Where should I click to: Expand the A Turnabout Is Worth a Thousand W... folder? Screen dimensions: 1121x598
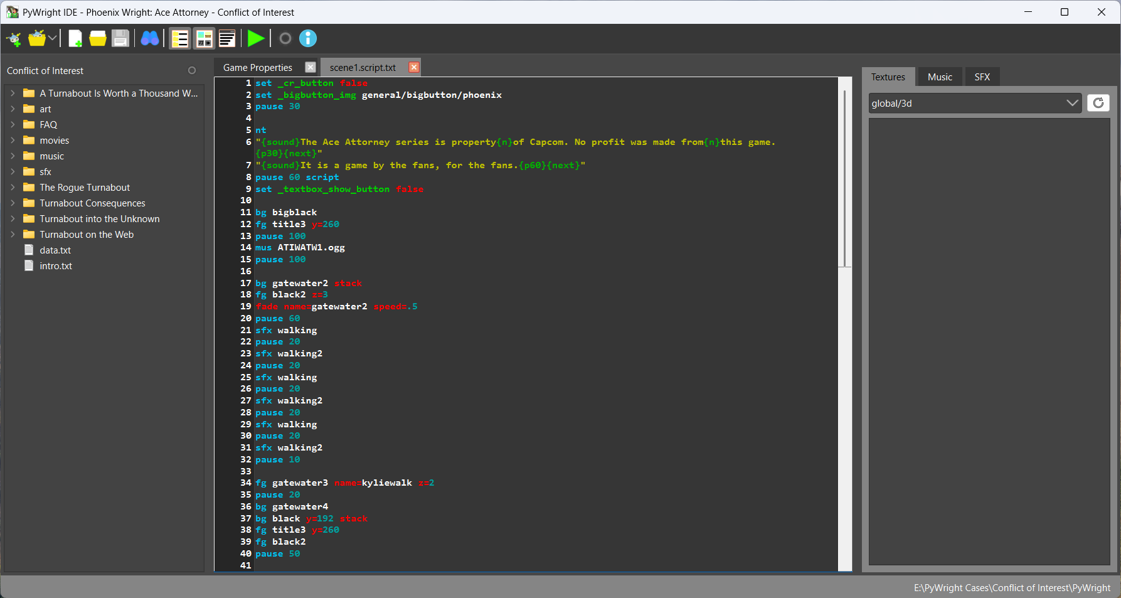pos(13,93)
